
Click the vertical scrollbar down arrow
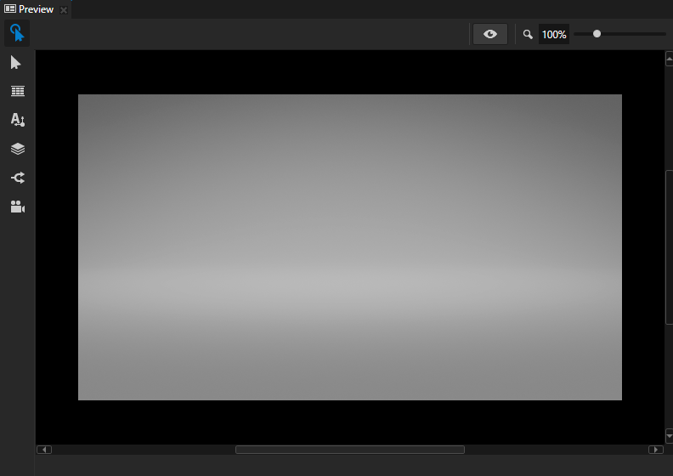click(669, 435)
